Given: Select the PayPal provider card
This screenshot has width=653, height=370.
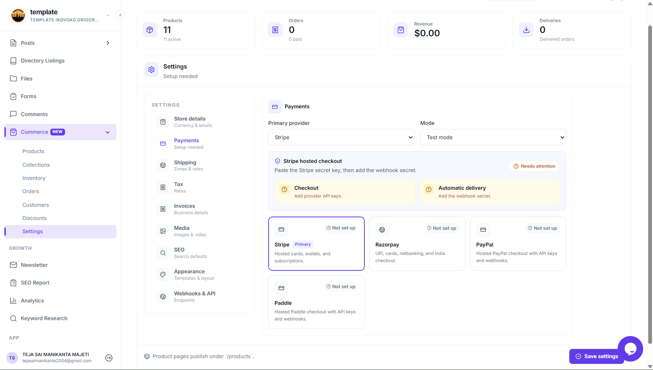Looking at the screenshot, I should (518, 243).
